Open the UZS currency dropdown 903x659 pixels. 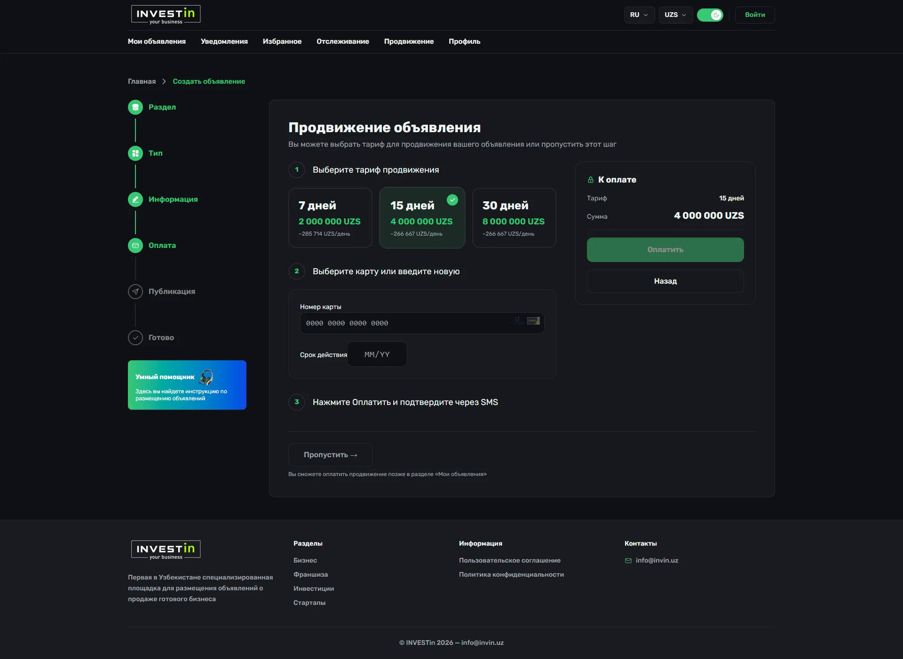675,15
